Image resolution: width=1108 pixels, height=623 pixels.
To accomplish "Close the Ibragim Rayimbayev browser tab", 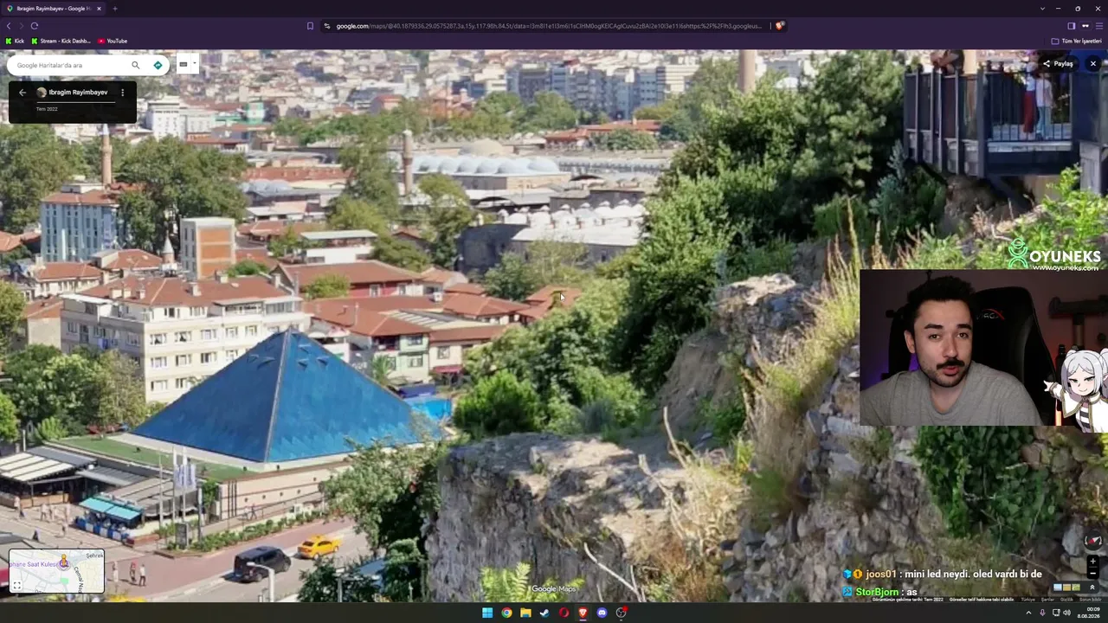I will [x=99, y=9].
